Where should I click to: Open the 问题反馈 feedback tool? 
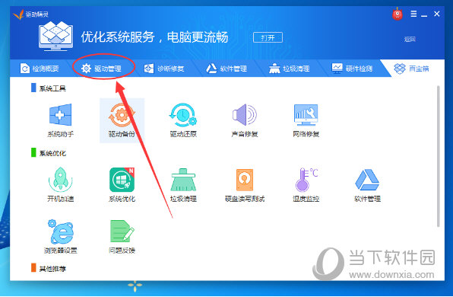click(x=122, y=237)
